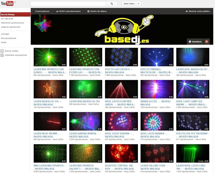Image resolution: width=215 pixels, height=173 pixels.
Task: Click title EFECTO LED SCY 100 RGBW
Action: pos(192,135)
